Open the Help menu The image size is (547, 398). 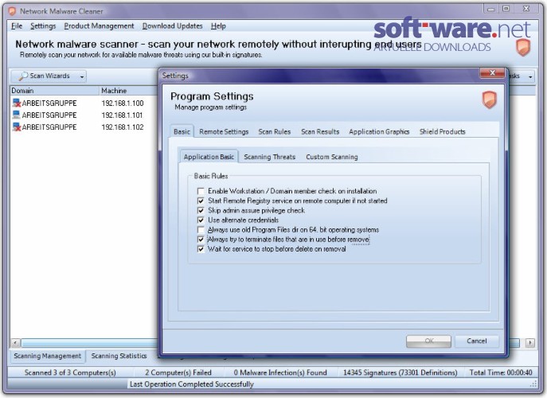218,26
